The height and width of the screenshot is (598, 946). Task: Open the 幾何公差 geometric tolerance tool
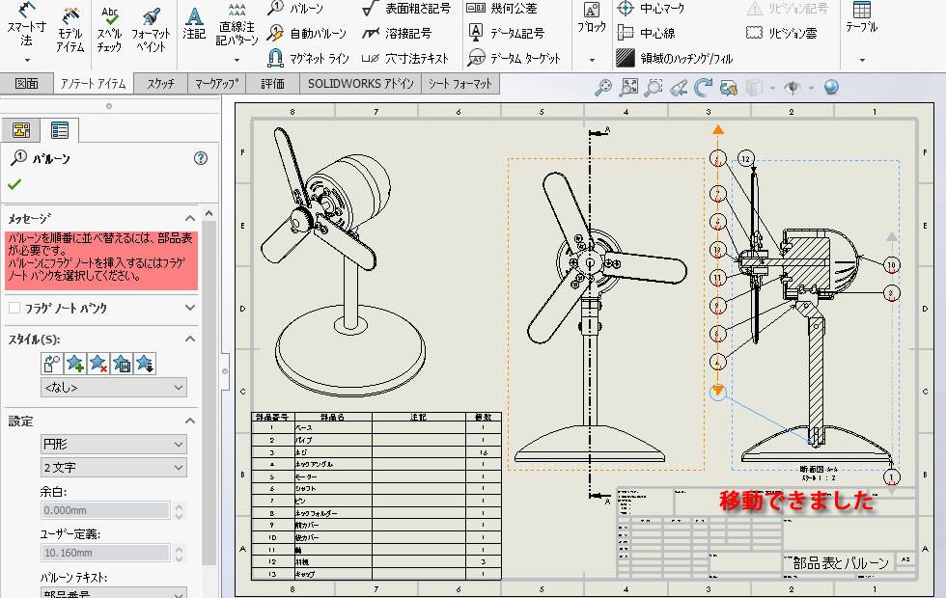(502, 9)
